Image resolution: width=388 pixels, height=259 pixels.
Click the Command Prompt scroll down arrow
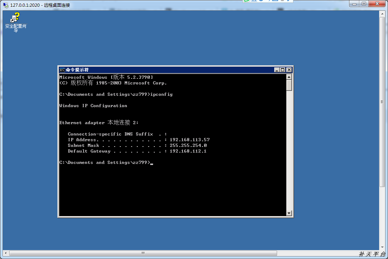(289, 213)
